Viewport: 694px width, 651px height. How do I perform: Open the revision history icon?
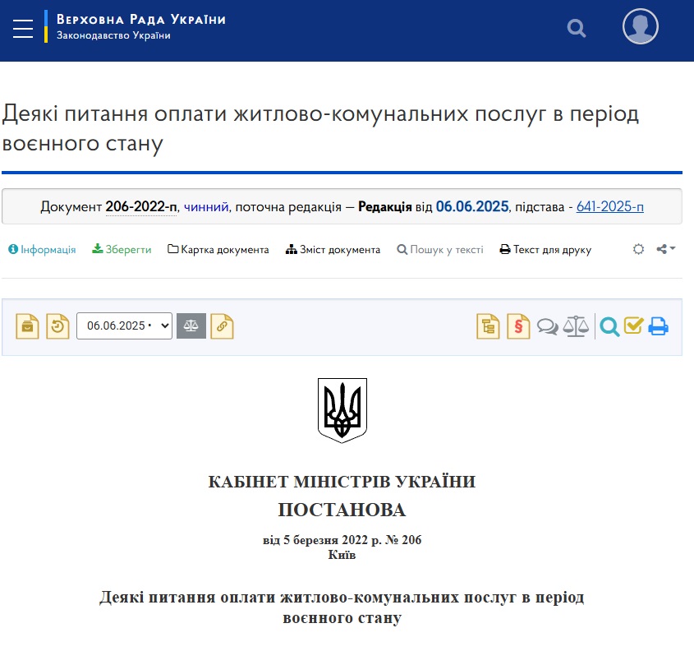click(x=57, y=326)
